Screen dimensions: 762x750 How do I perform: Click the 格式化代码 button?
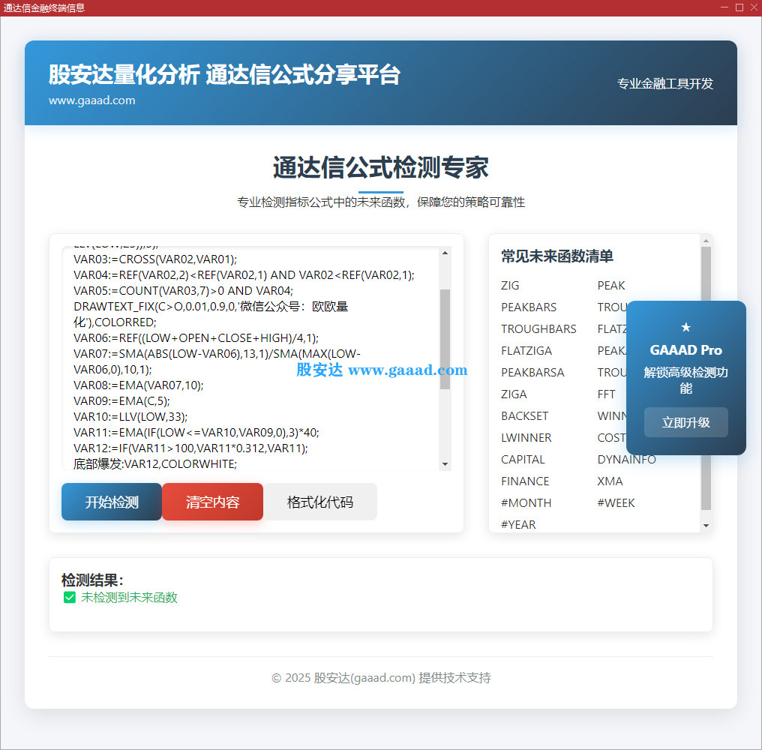pos(319,502)
